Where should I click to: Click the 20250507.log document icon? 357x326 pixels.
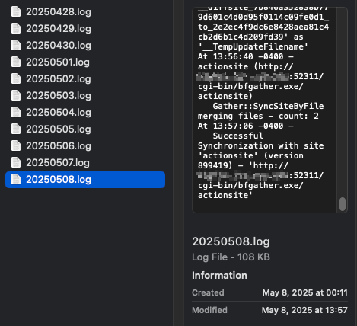click(x=16, y=162)
